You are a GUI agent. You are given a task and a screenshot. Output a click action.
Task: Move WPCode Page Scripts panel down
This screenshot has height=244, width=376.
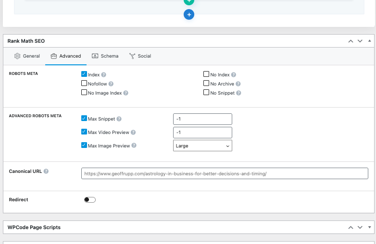360,227
